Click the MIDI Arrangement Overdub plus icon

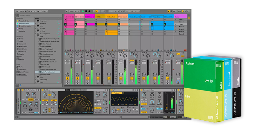coord(94,11)
